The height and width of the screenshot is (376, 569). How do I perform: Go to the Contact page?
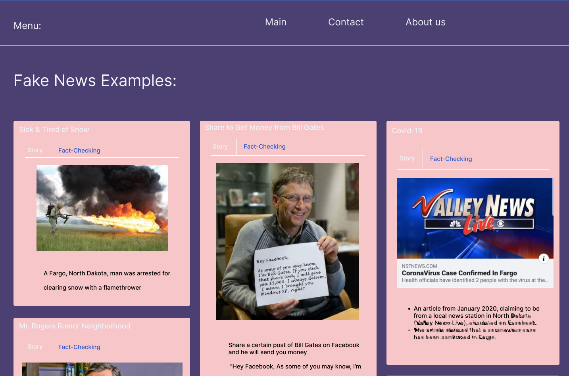point(346,22)
